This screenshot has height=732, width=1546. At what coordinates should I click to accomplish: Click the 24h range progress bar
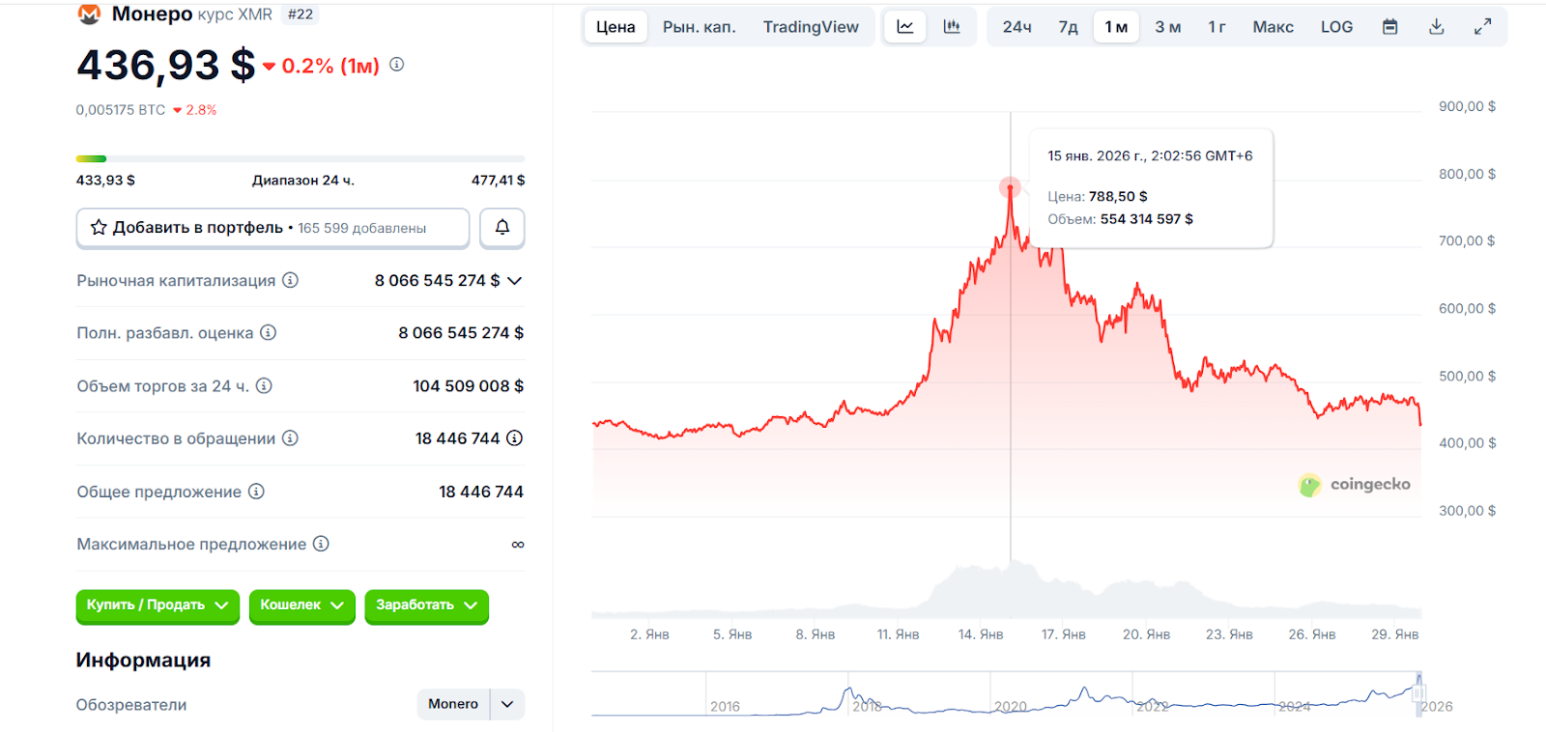301,158
